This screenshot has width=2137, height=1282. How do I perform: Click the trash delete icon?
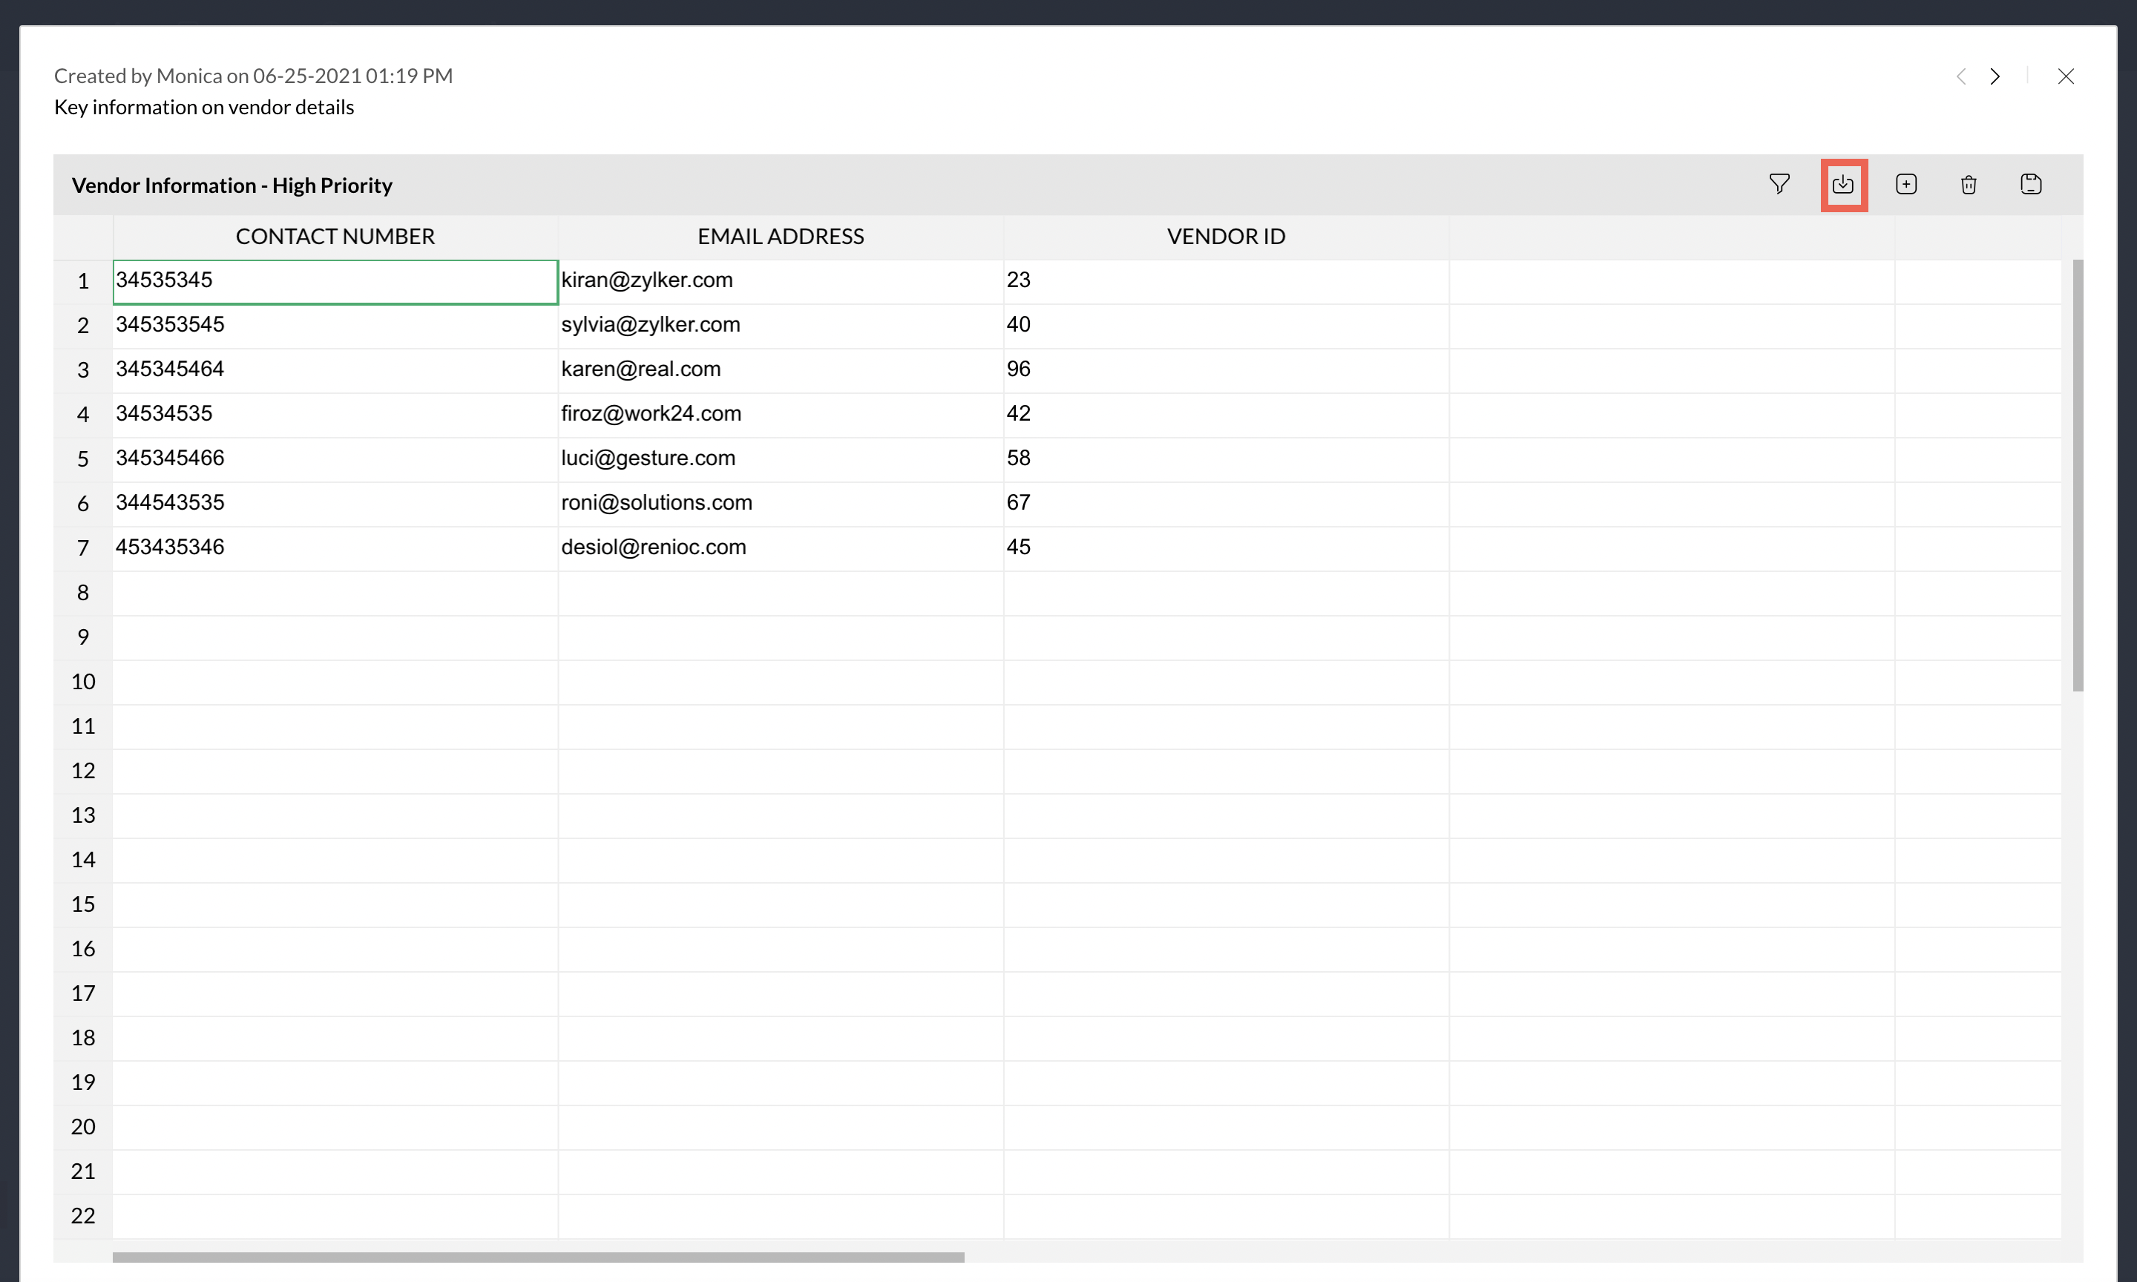click(x=1968, y=185)
